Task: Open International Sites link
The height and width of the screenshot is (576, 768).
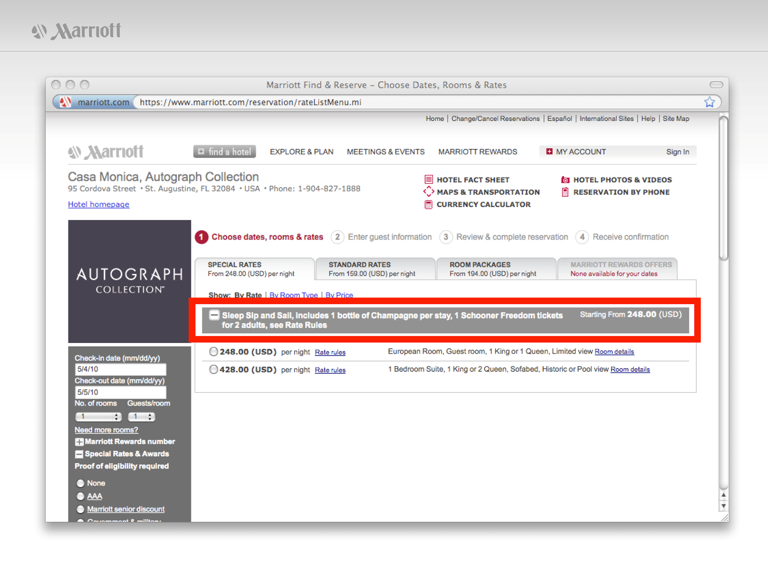Action: [606, 119]
